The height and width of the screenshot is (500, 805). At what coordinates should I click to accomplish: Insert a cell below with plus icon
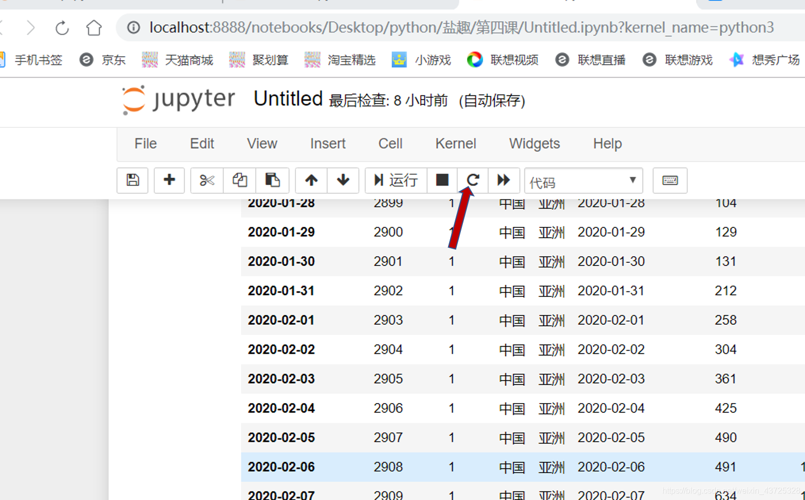click(x=169, y=180)
